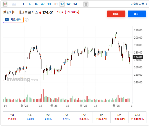Select the 1달 period cell

(x=48, y=117)
